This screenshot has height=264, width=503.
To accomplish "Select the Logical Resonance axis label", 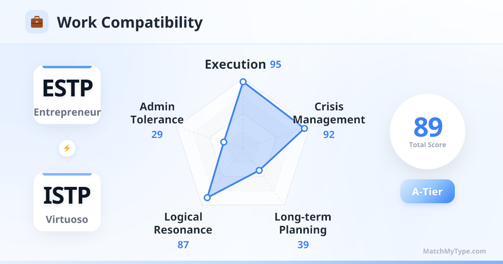I will 183,223.
